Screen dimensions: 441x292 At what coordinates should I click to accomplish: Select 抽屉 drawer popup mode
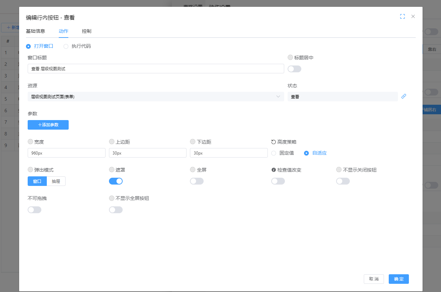coord(56,181)
